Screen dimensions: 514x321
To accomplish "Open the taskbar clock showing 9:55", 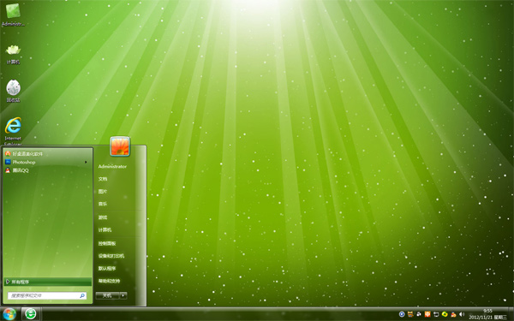I will tap(487, 314).
